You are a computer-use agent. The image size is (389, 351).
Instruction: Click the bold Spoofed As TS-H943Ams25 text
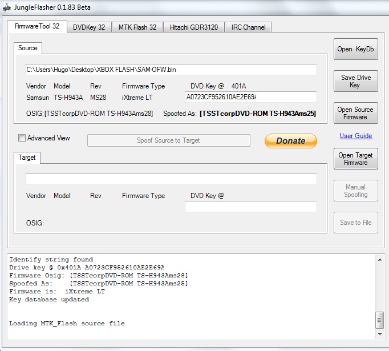click(x=257, y=114)
